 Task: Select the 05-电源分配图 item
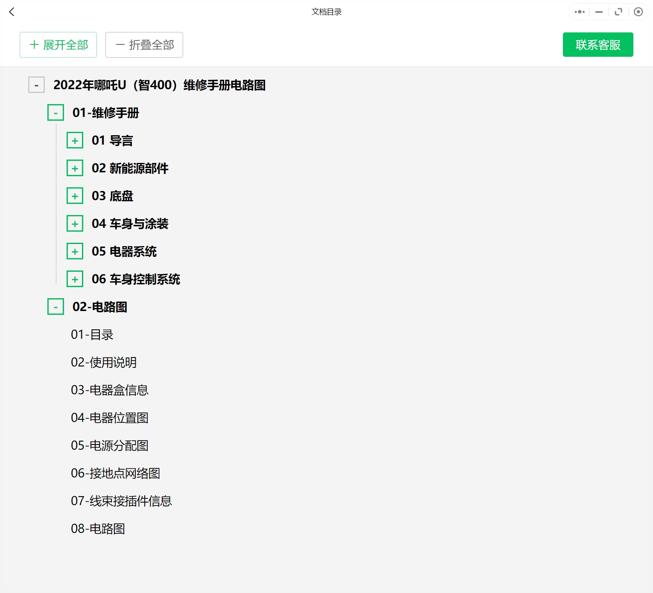tap(110, 446)
